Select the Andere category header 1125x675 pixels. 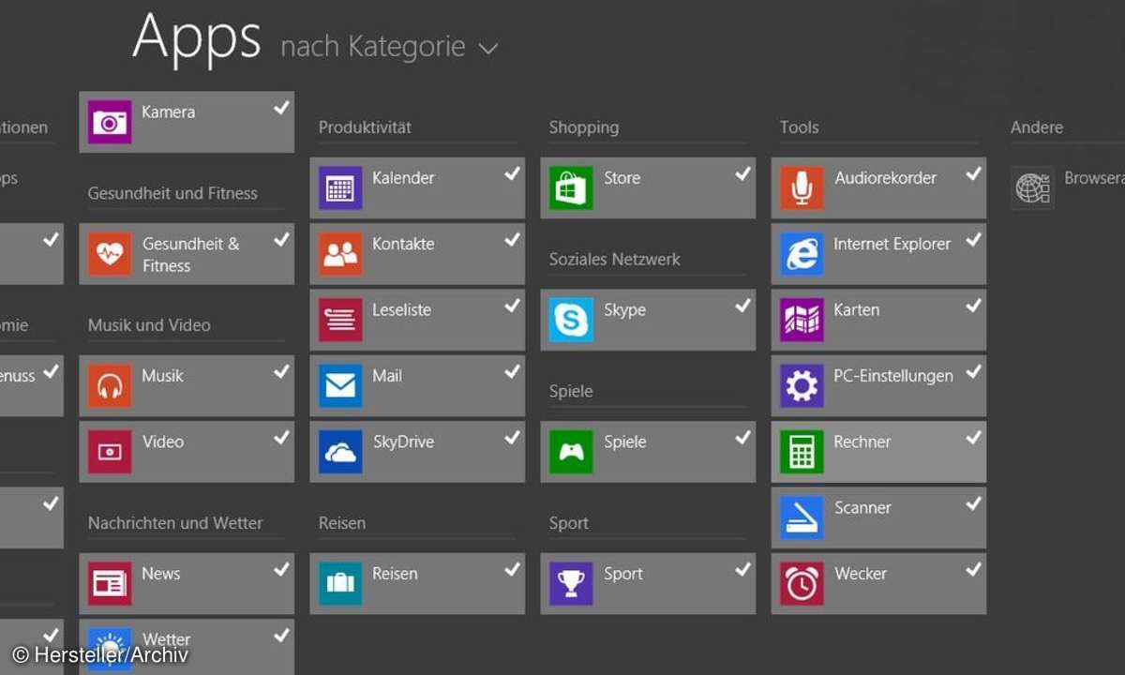pyautogui.click(x=1037, y=127)
